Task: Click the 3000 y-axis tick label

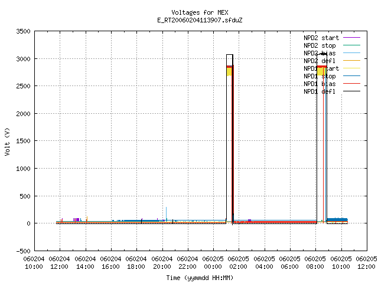Action: click(x=24, y=59)
